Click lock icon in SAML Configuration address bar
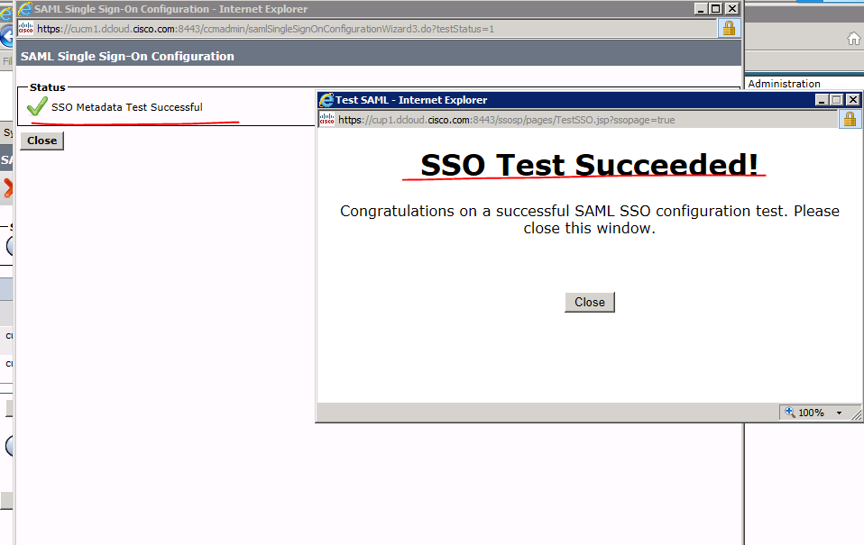The image size is (864, 545). [x=729, y=29]
